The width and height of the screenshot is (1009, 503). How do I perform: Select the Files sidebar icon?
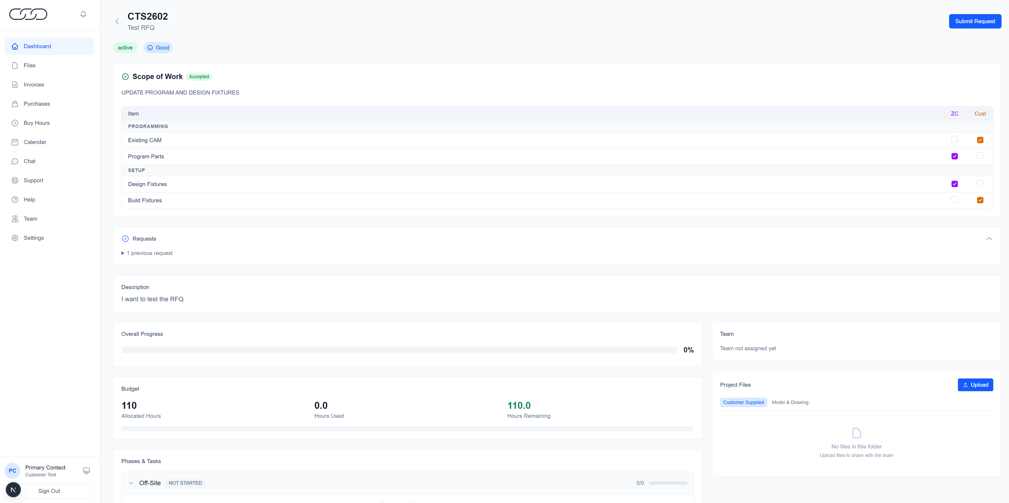point(14,65)
